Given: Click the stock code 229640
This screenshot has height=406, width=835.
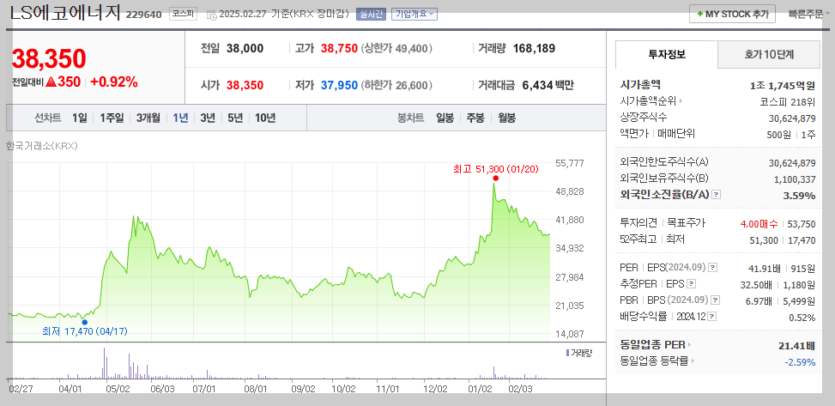Looking at the screenshot, I should (144, 15).
